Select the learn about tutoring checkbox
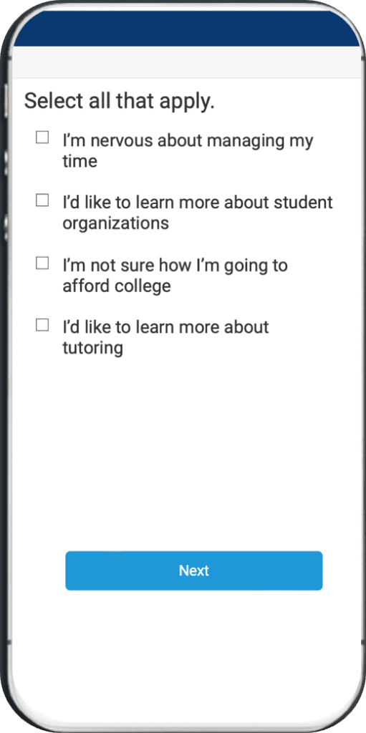Screen dimensions: 366x733 click(42, 325)
